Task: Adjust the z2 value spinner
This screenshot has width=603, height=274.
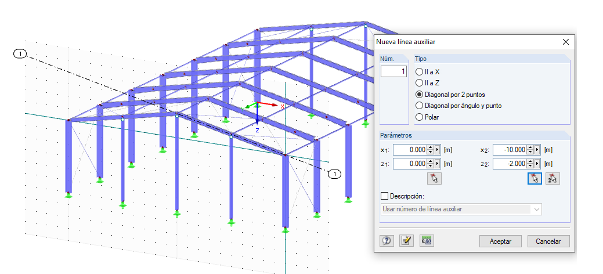Action: 530,164
